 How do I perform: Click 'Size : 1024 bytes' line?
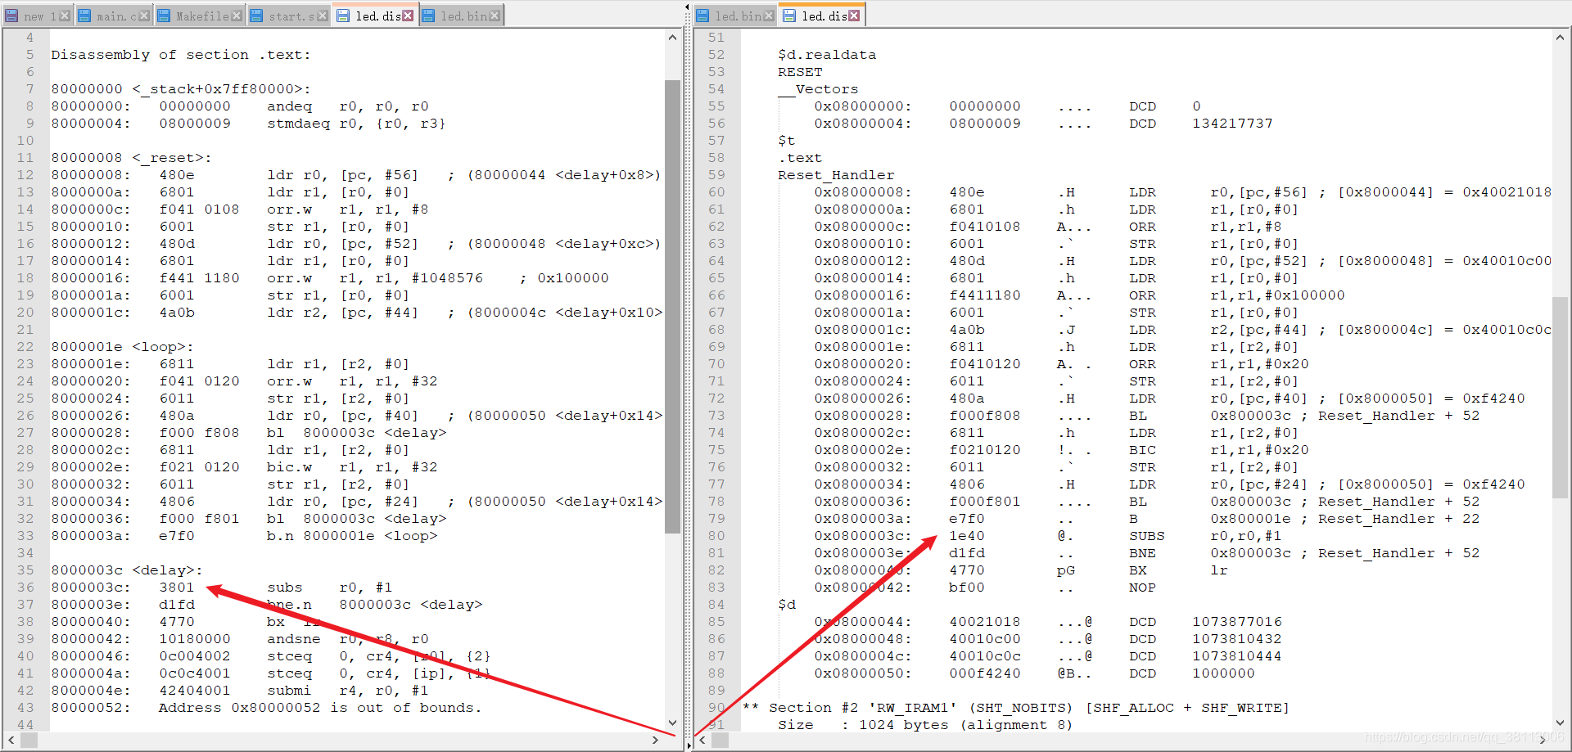(925, 725)
